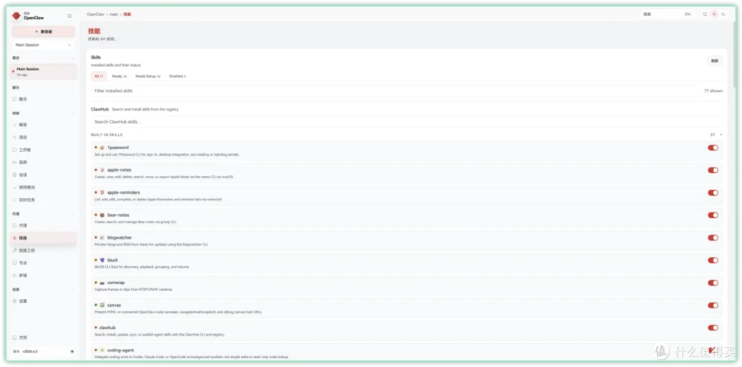Switch to the Ready tab
The height and width of the screenshot is (367, 742).
(120, 76)
